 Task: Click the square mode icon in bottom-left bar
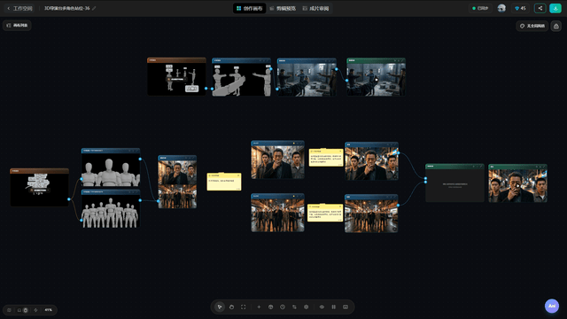pos(19,310)
